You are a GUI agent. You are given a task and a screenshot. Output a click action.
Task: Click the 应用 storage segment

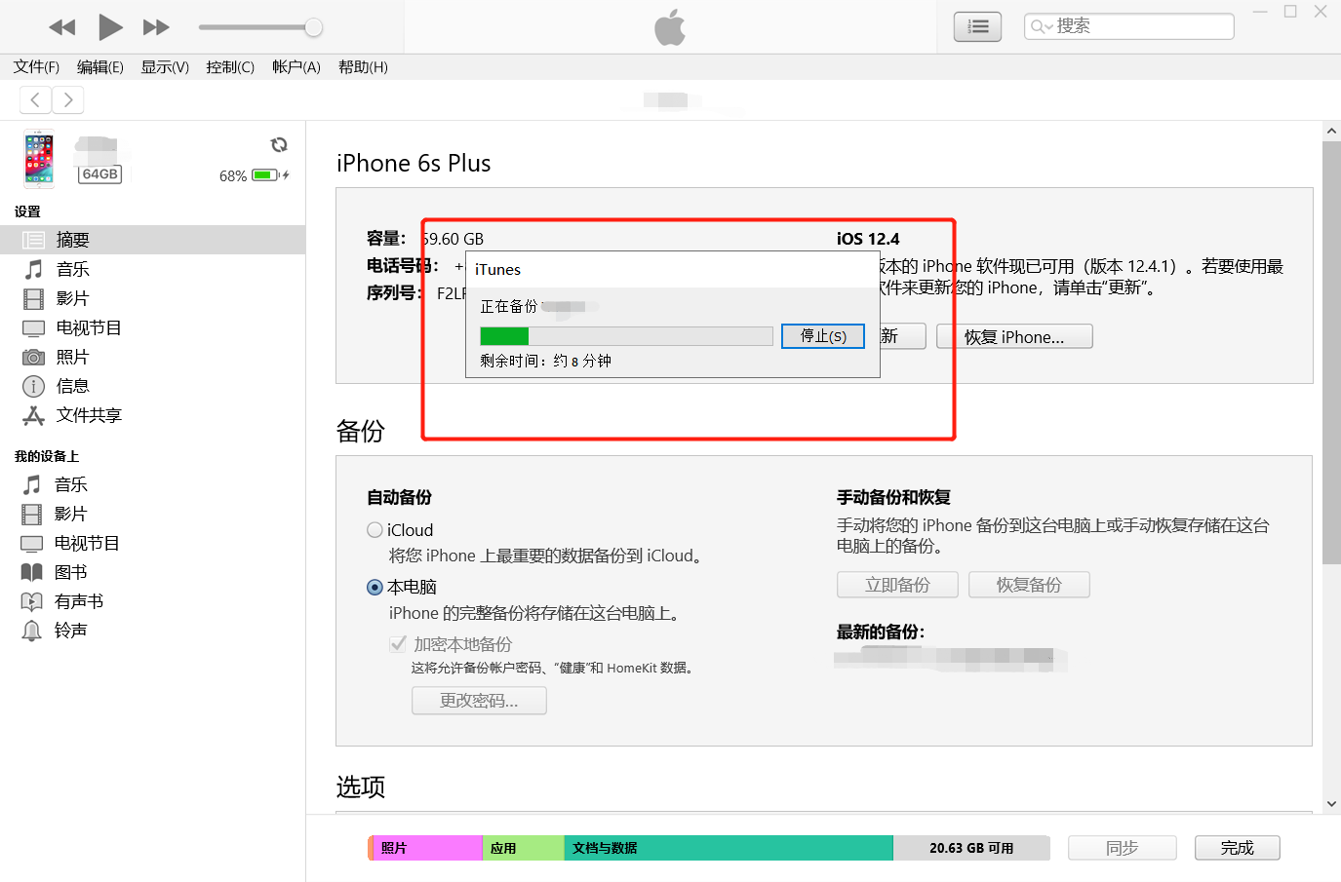click(524, 848)
